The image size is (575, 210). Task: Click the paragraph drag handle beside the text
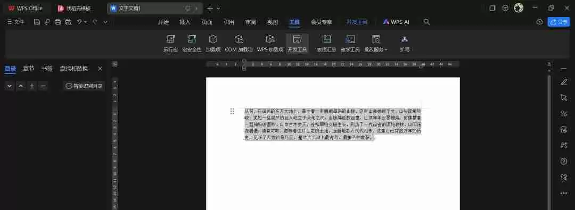coord(232,111)
